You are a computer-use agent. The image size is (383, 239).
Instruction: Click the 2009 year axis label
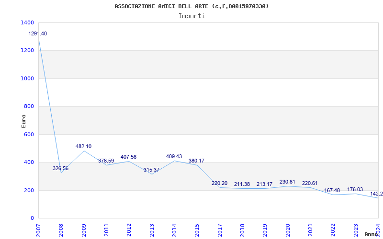point(84,230)
